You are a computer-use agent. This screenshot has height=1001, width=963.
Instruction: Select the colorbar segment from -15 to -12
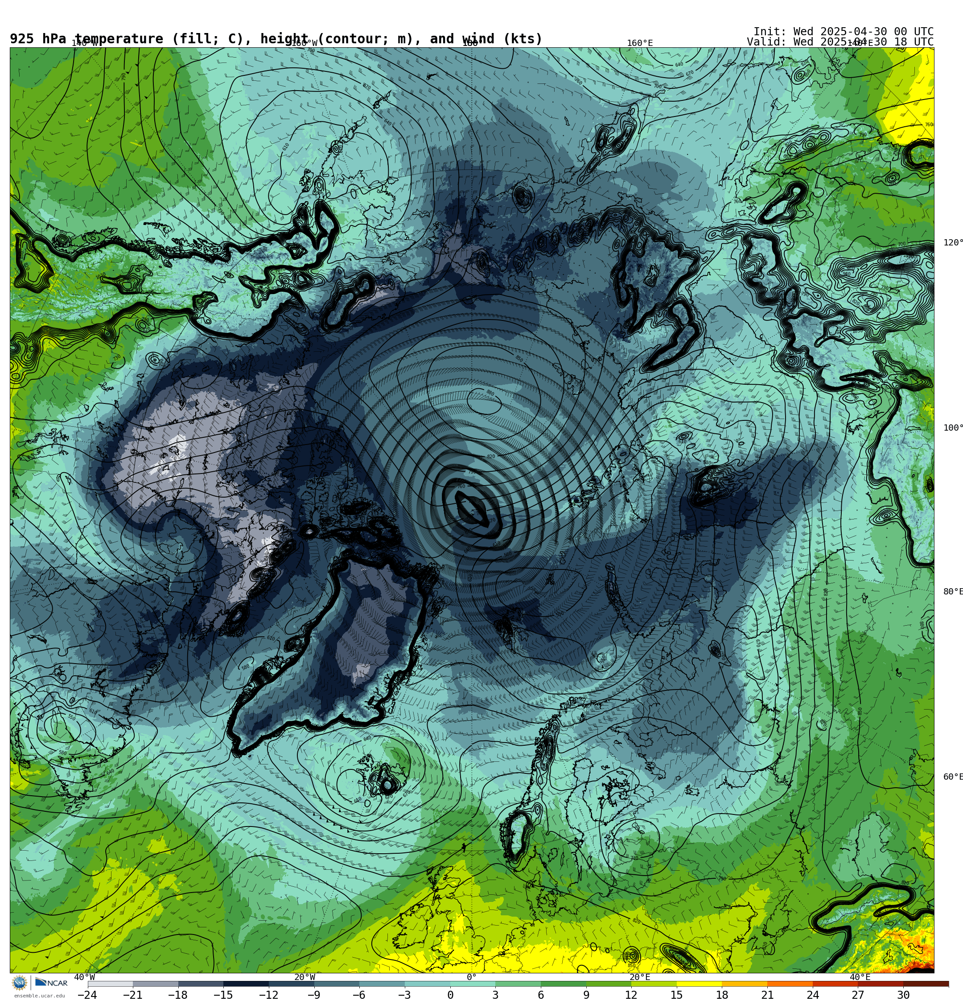[246, 984]
